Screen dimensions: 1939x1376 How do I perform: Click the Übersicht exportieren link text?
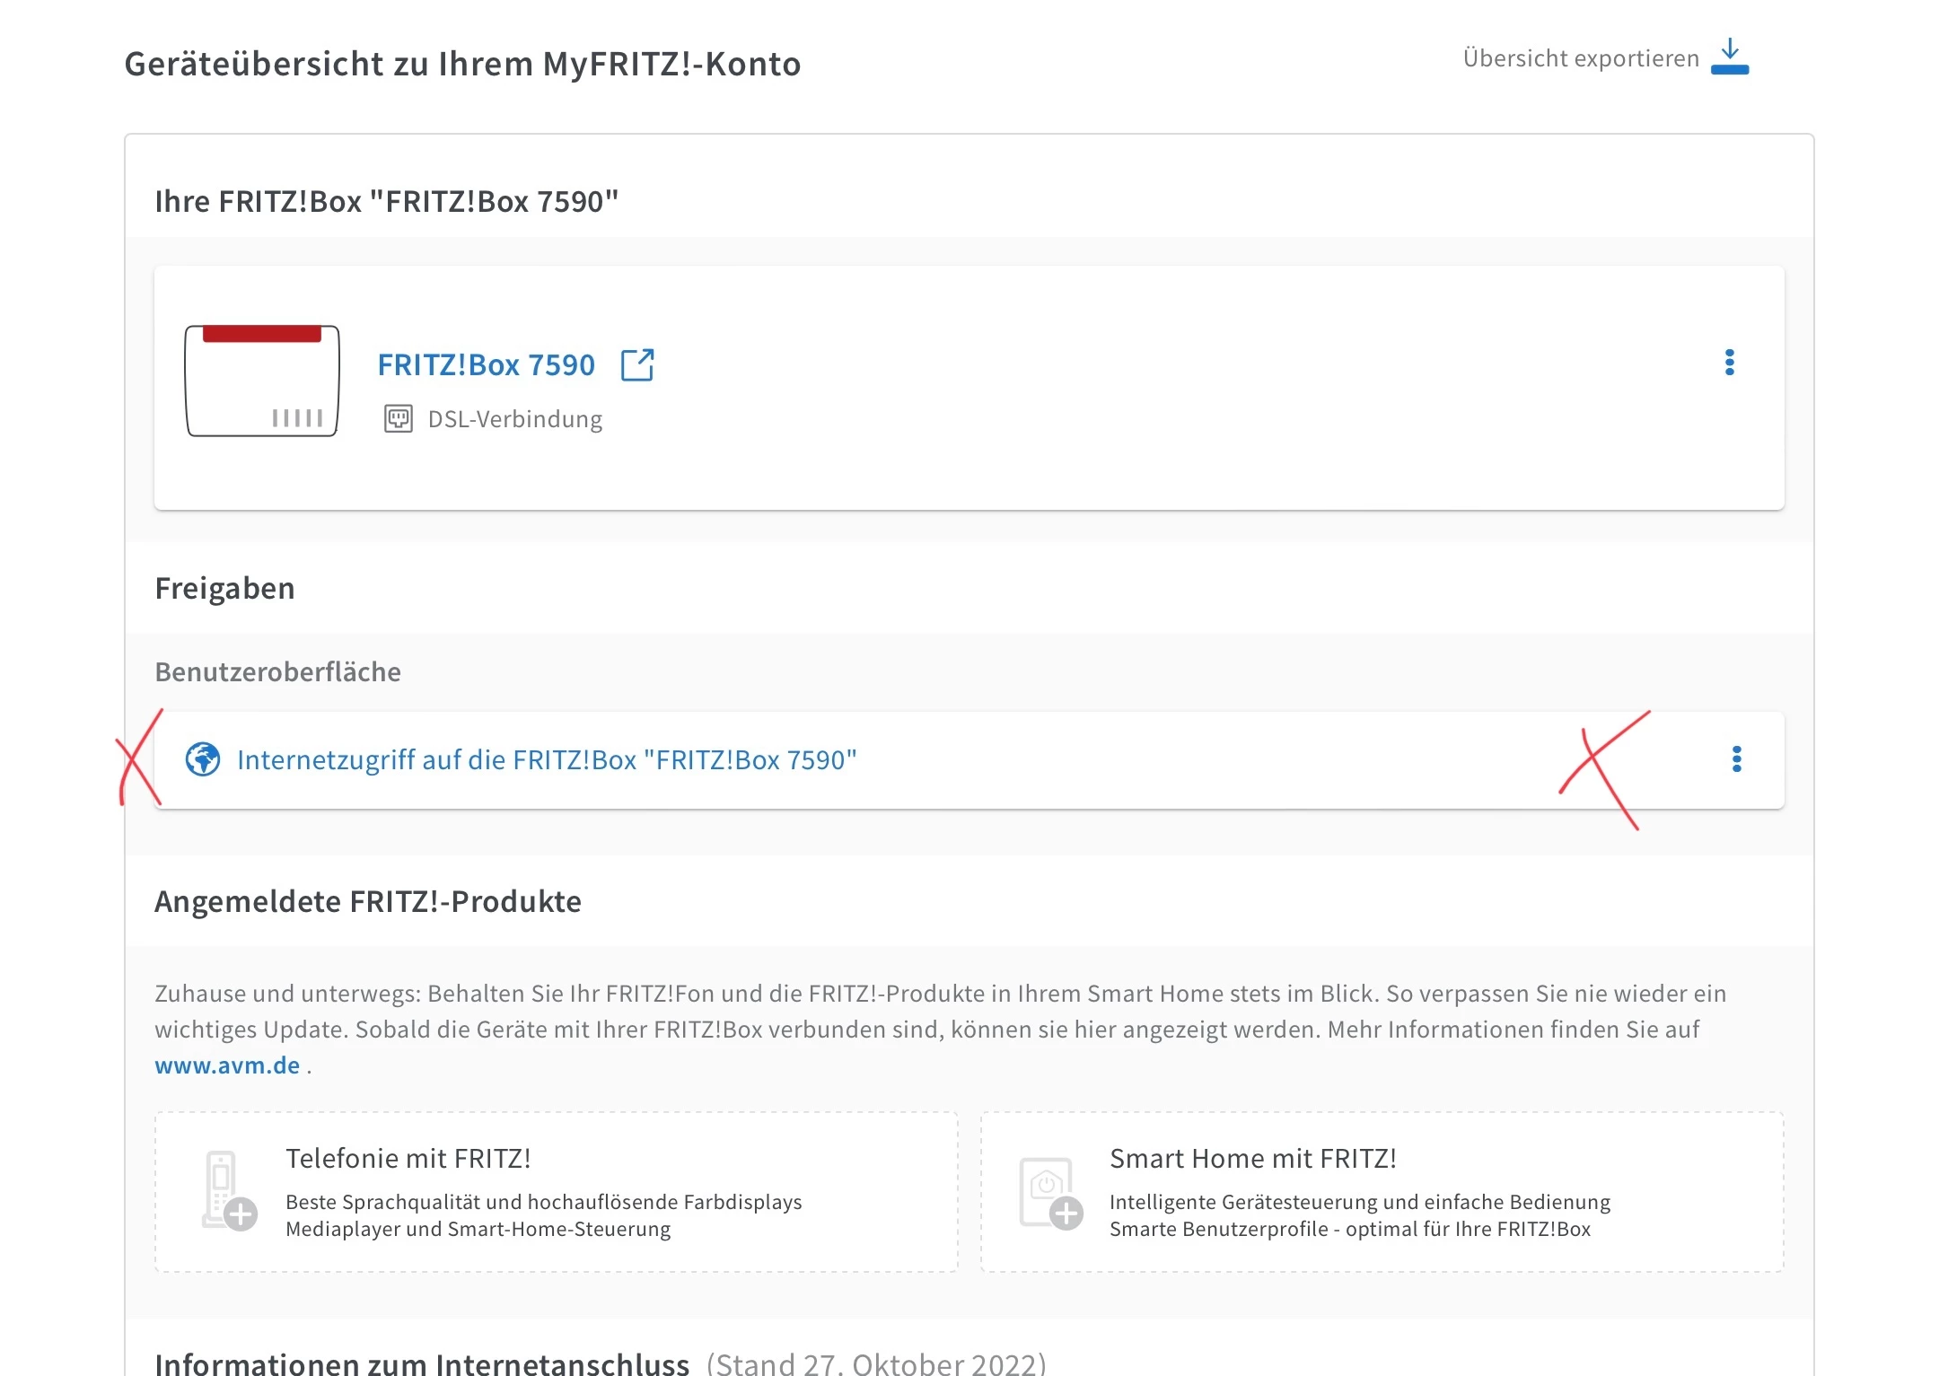(x=1580, y=58)
